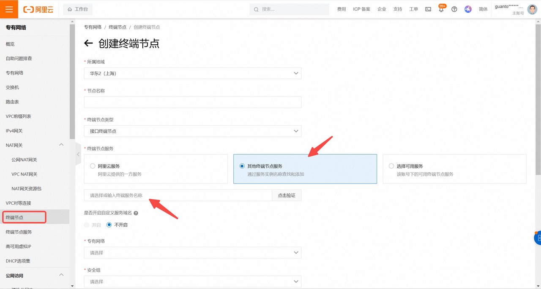Click the 点击验证 button
Viewport: 541px width, 289px height.
287,195
